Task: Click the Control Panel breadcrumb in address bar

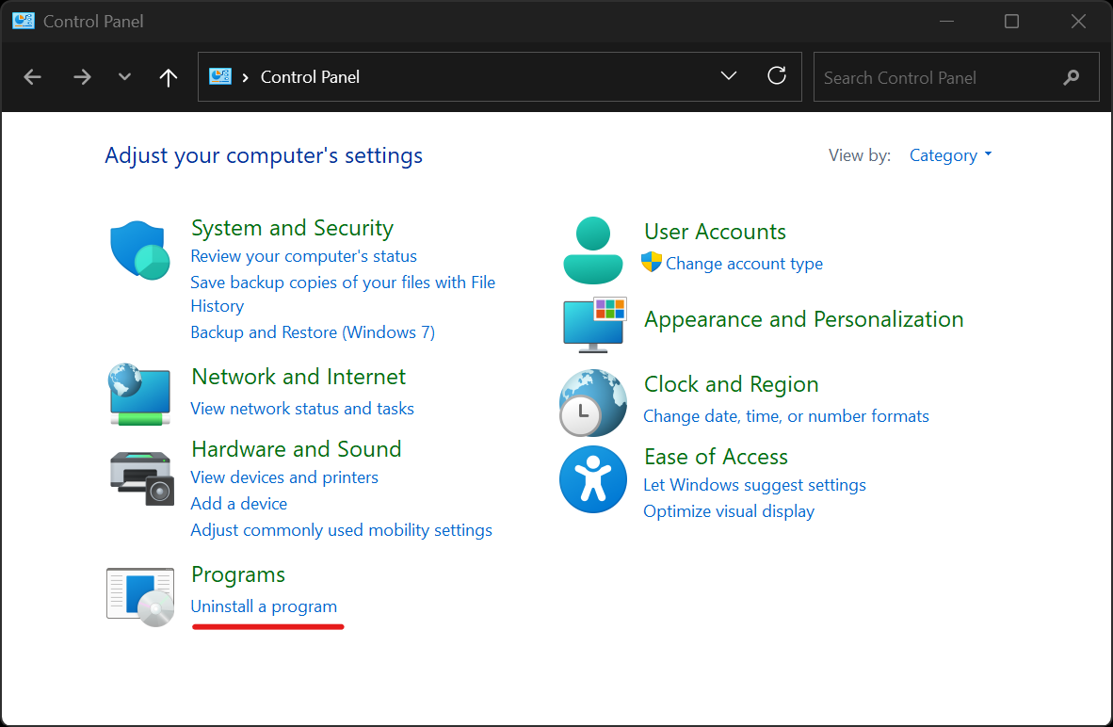Action: point(310,77)
